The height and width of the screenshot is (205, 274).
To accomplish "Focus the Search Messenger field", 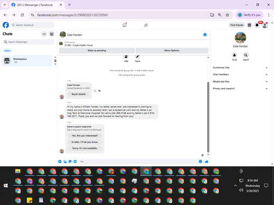I will click(x=28, y=42).
